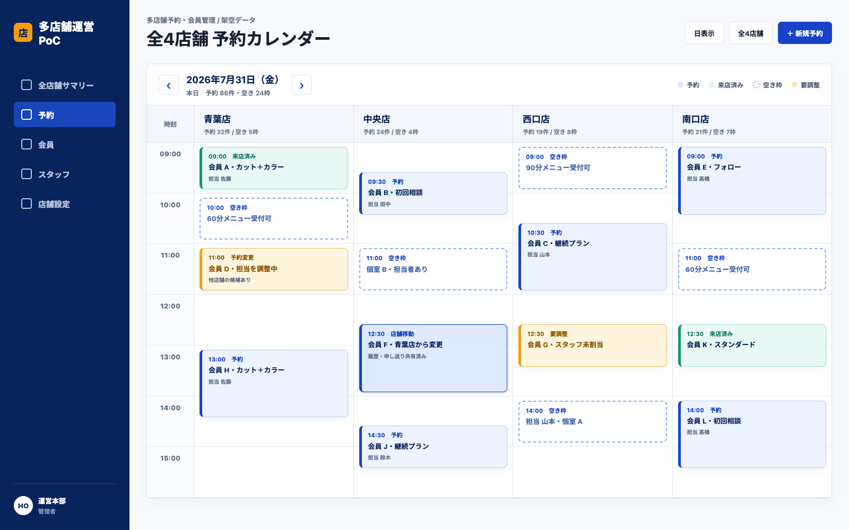The height and width of the screenshot is (530, 849).
Task: Click the 青葉店 column header
Action: (274, 124)
